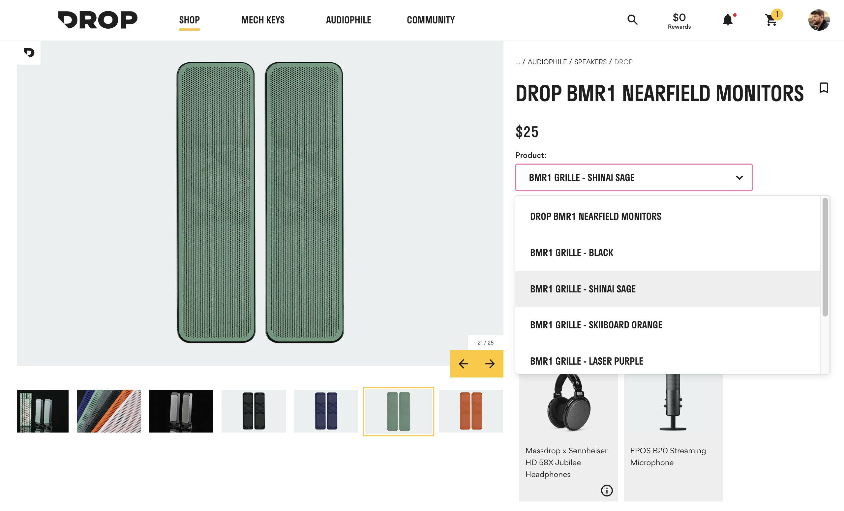Screen dimensions: 844x511
Task: Bookmark this product with the save icon
Action: (824, 88)
